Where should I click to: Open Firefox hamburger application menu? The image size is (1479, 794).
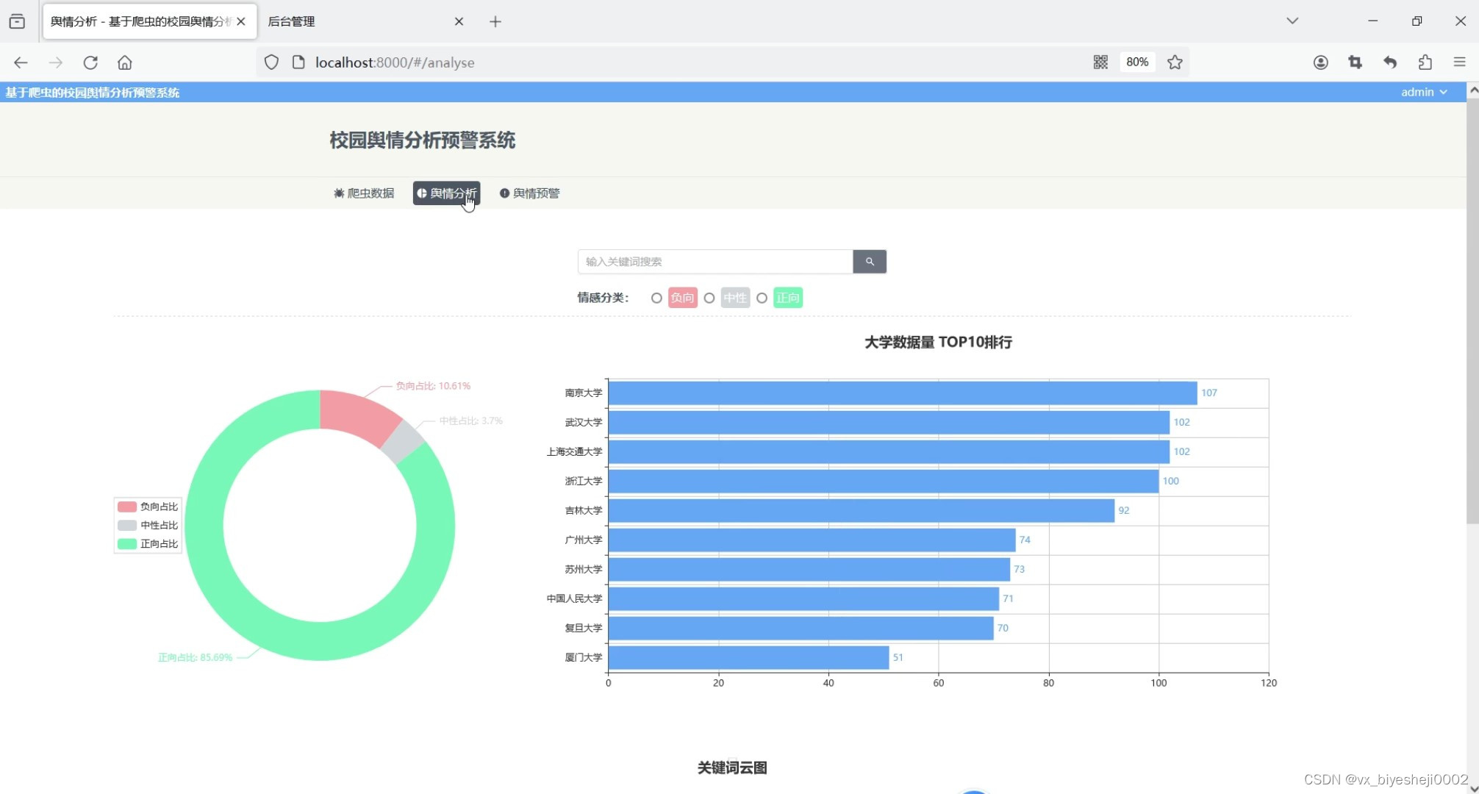click(1459, 62)
